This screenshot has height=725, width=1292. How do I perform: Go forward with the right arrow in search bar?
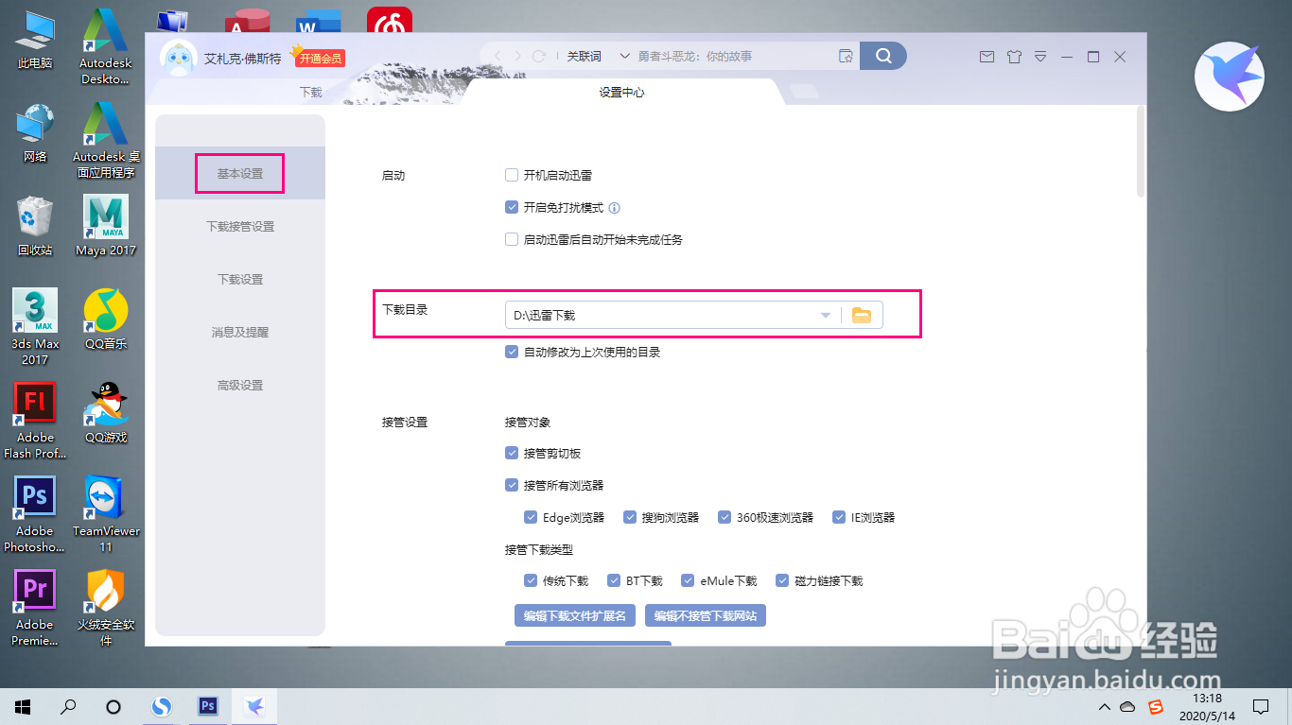coord(518,56)
